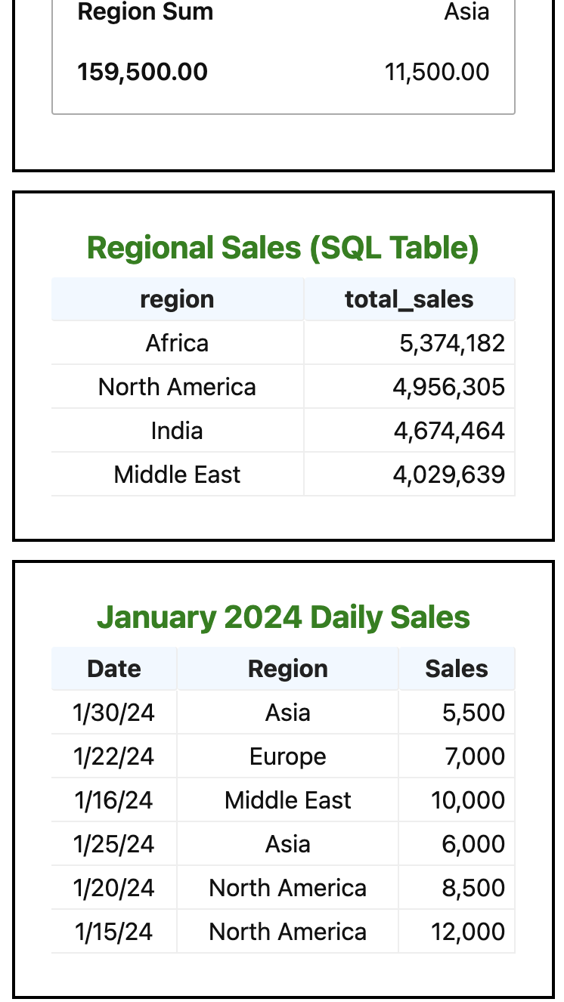The height and width of the screenshot is (1002, 564).
Task: Select the Date column header
Action: [x=114, y=669]
